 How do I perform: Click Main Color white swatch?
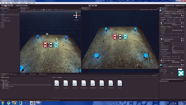(x=180, y=69)
